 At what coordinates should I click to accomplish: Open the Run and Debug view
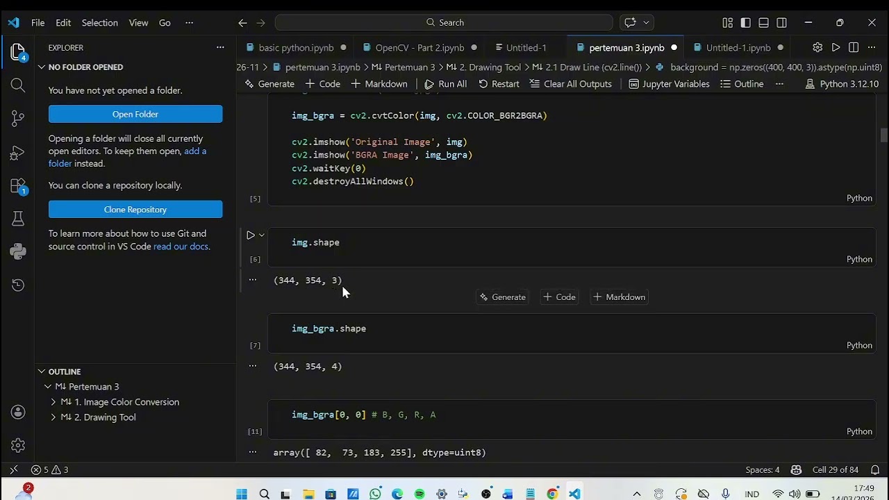coord(18,152)
